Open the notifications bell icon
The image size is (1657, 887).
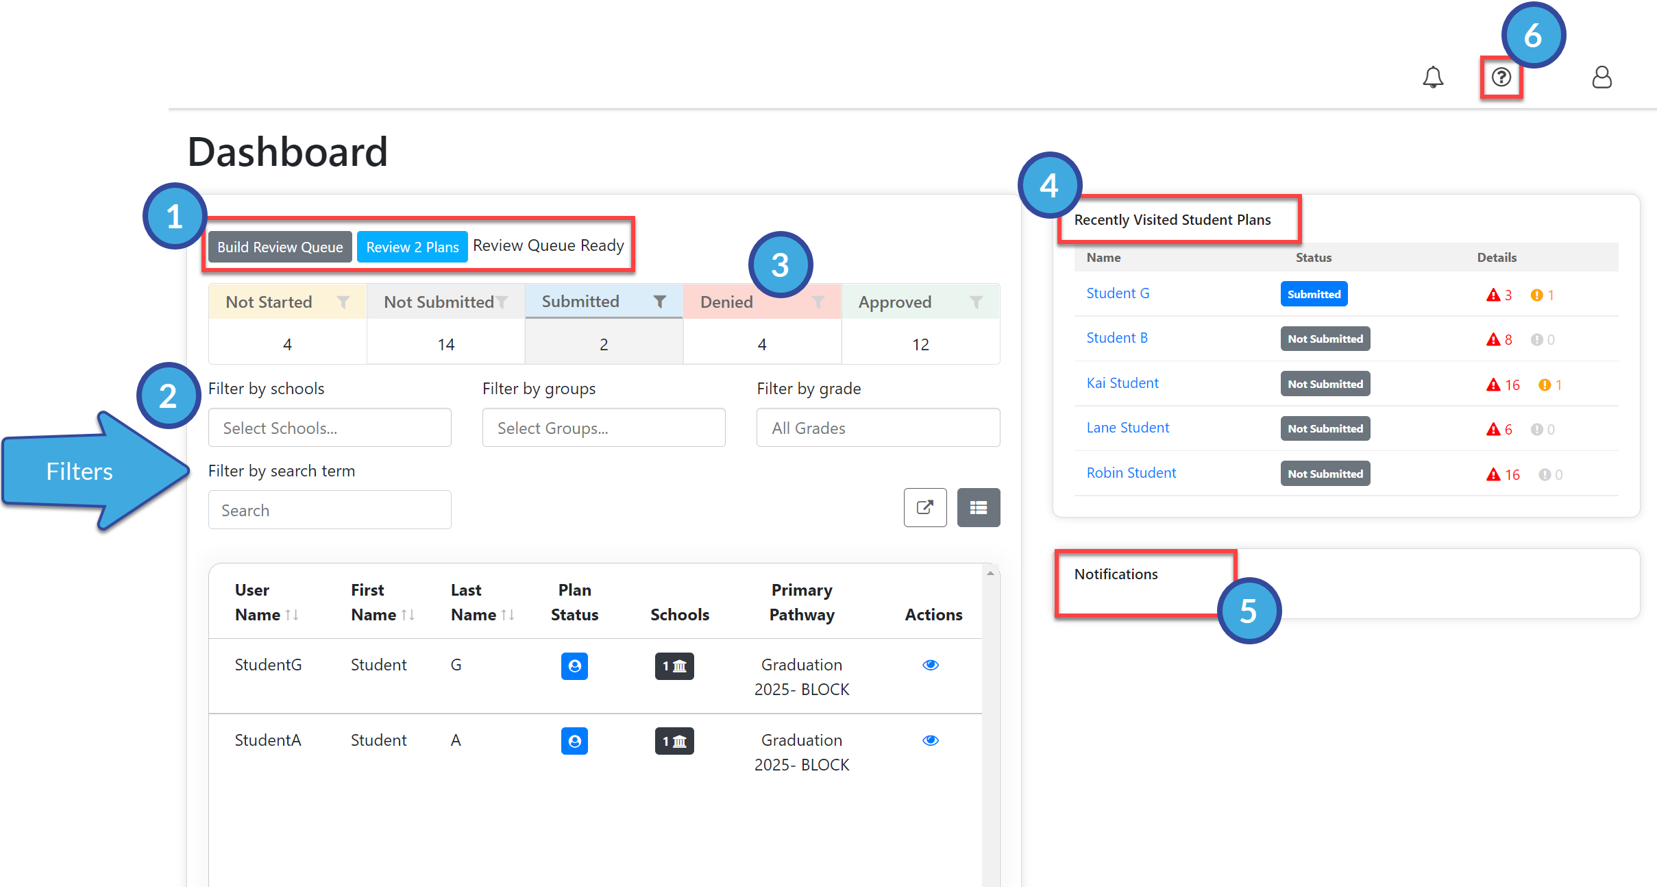pos(1433,77)
